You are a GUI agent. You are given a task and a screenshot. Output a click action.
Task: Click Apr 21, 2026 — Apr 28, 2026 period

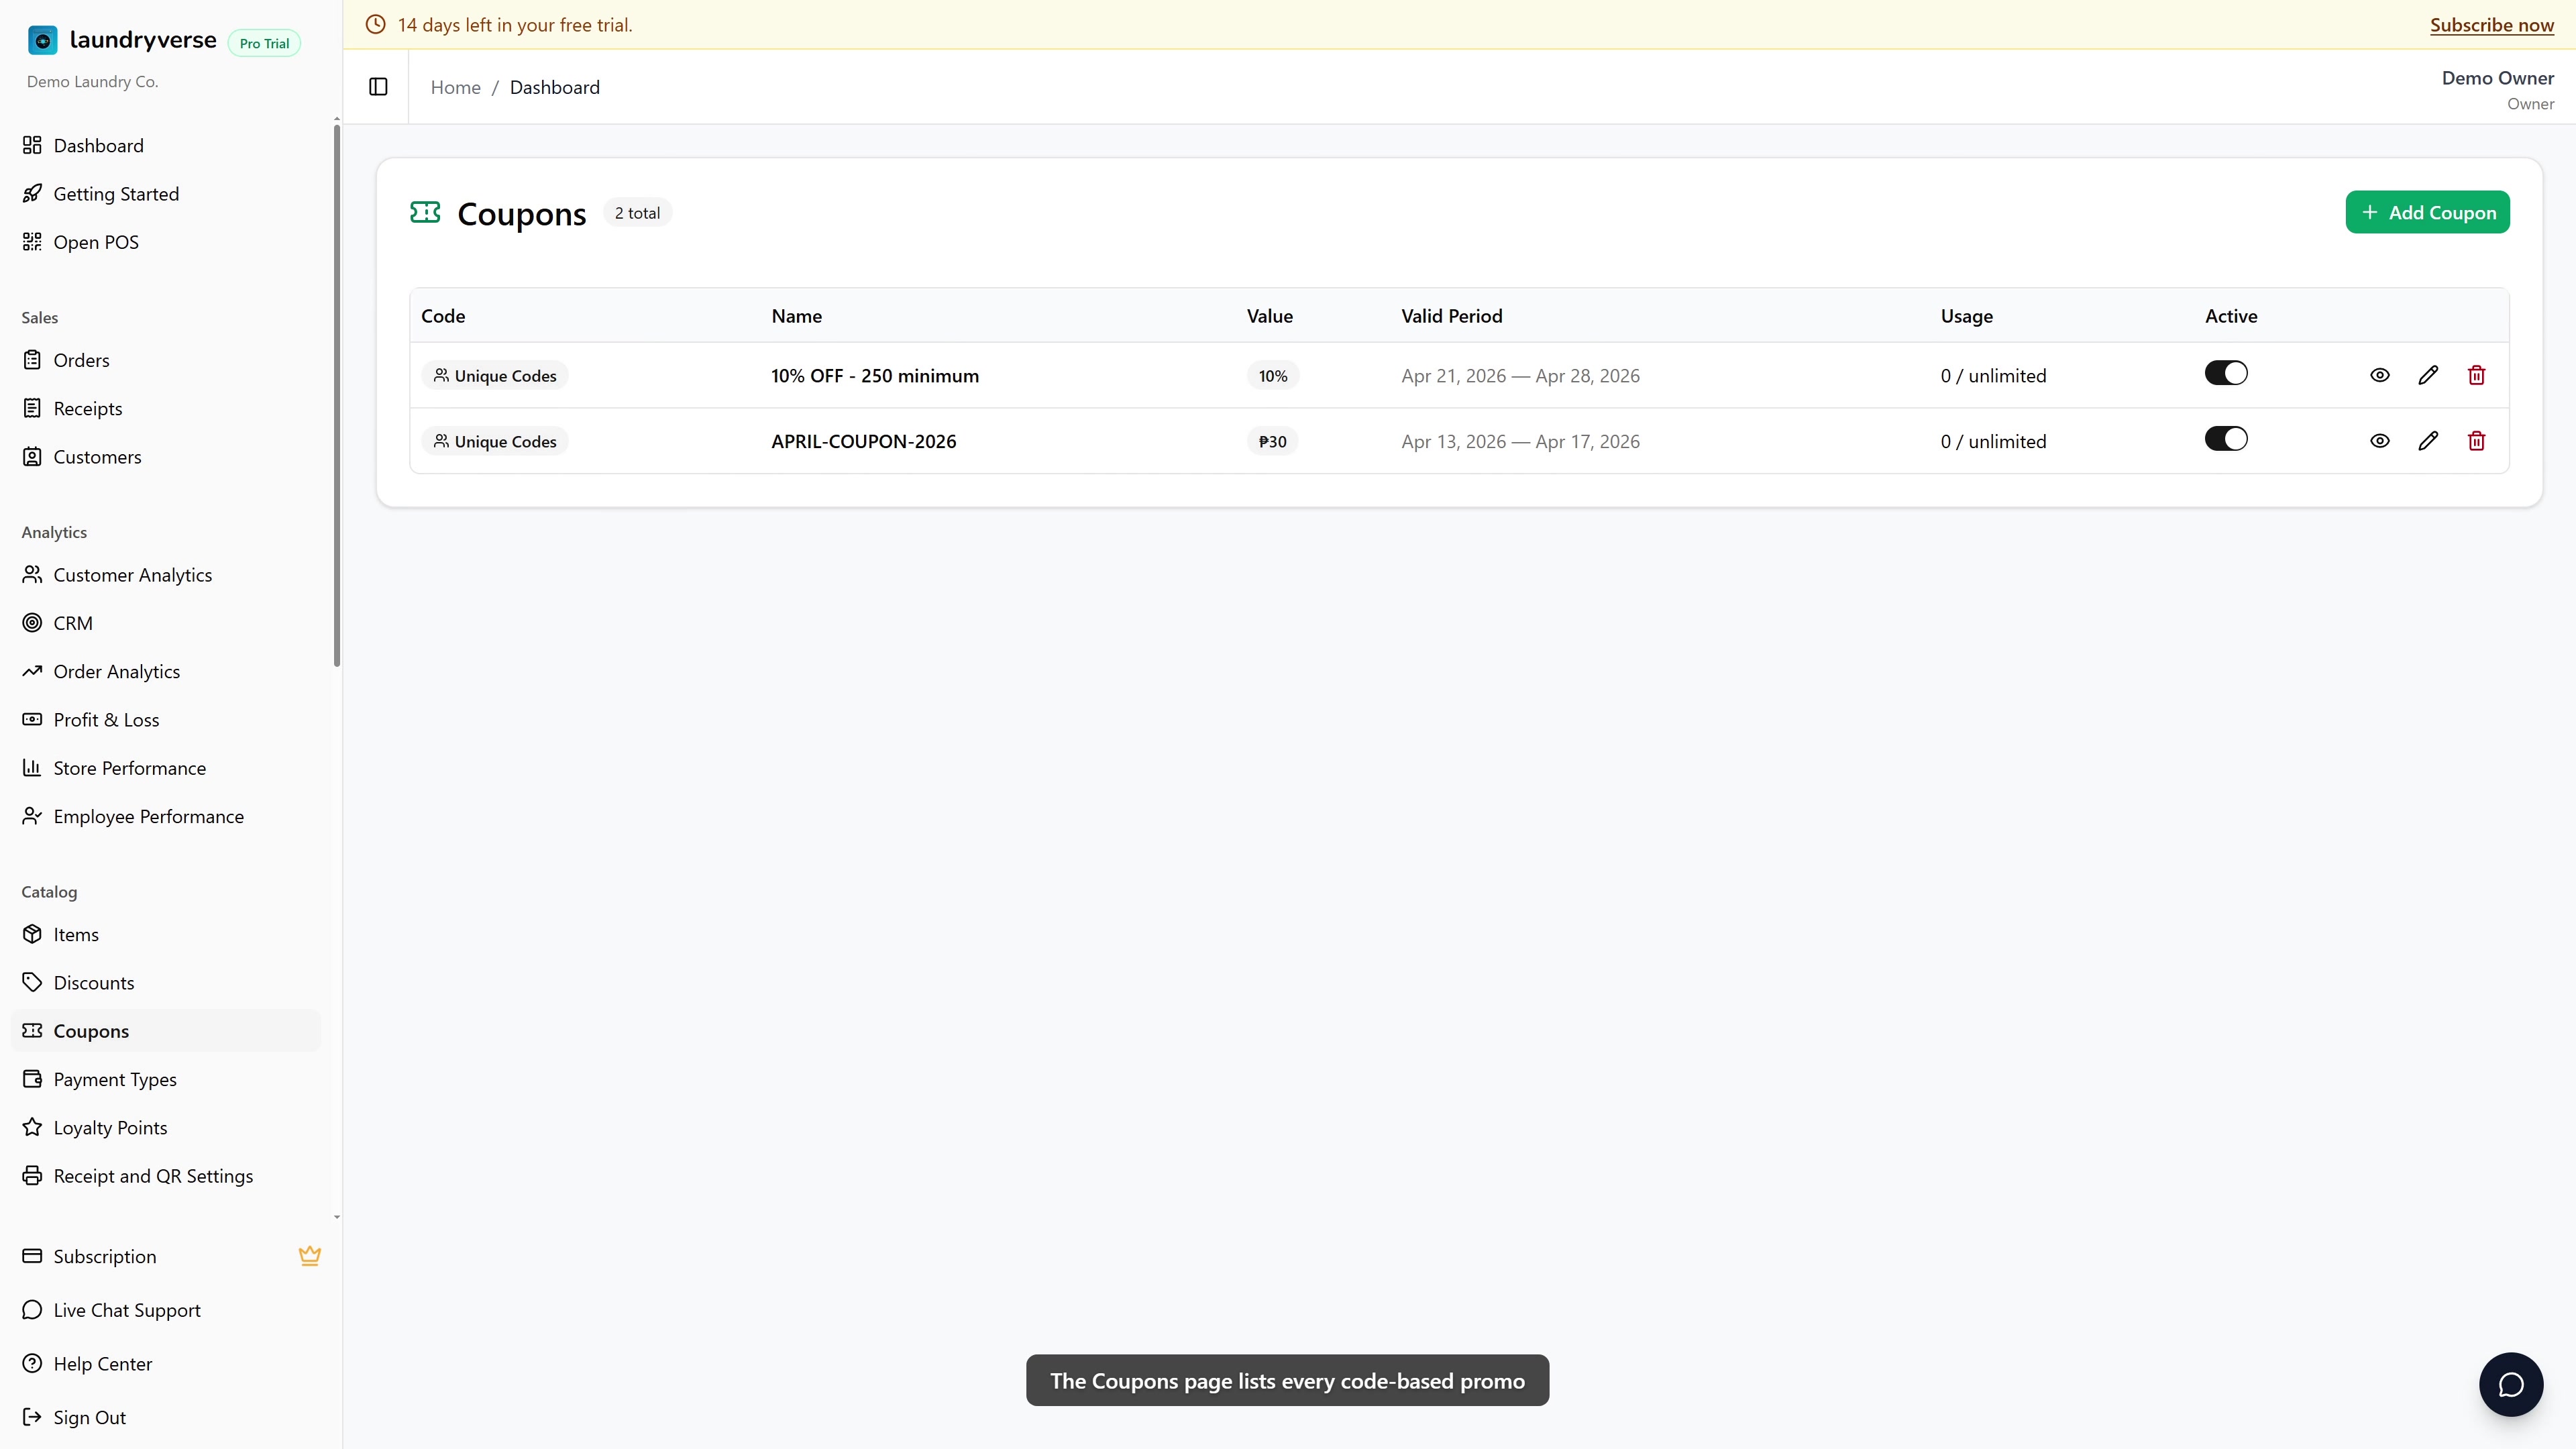[1520, 376]
